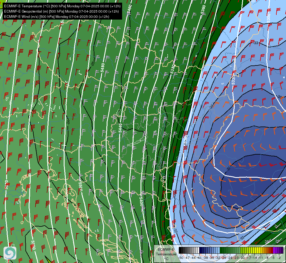
Task: Pick the purple swatch at scale's warm end
Action: [x=282, y=250]
